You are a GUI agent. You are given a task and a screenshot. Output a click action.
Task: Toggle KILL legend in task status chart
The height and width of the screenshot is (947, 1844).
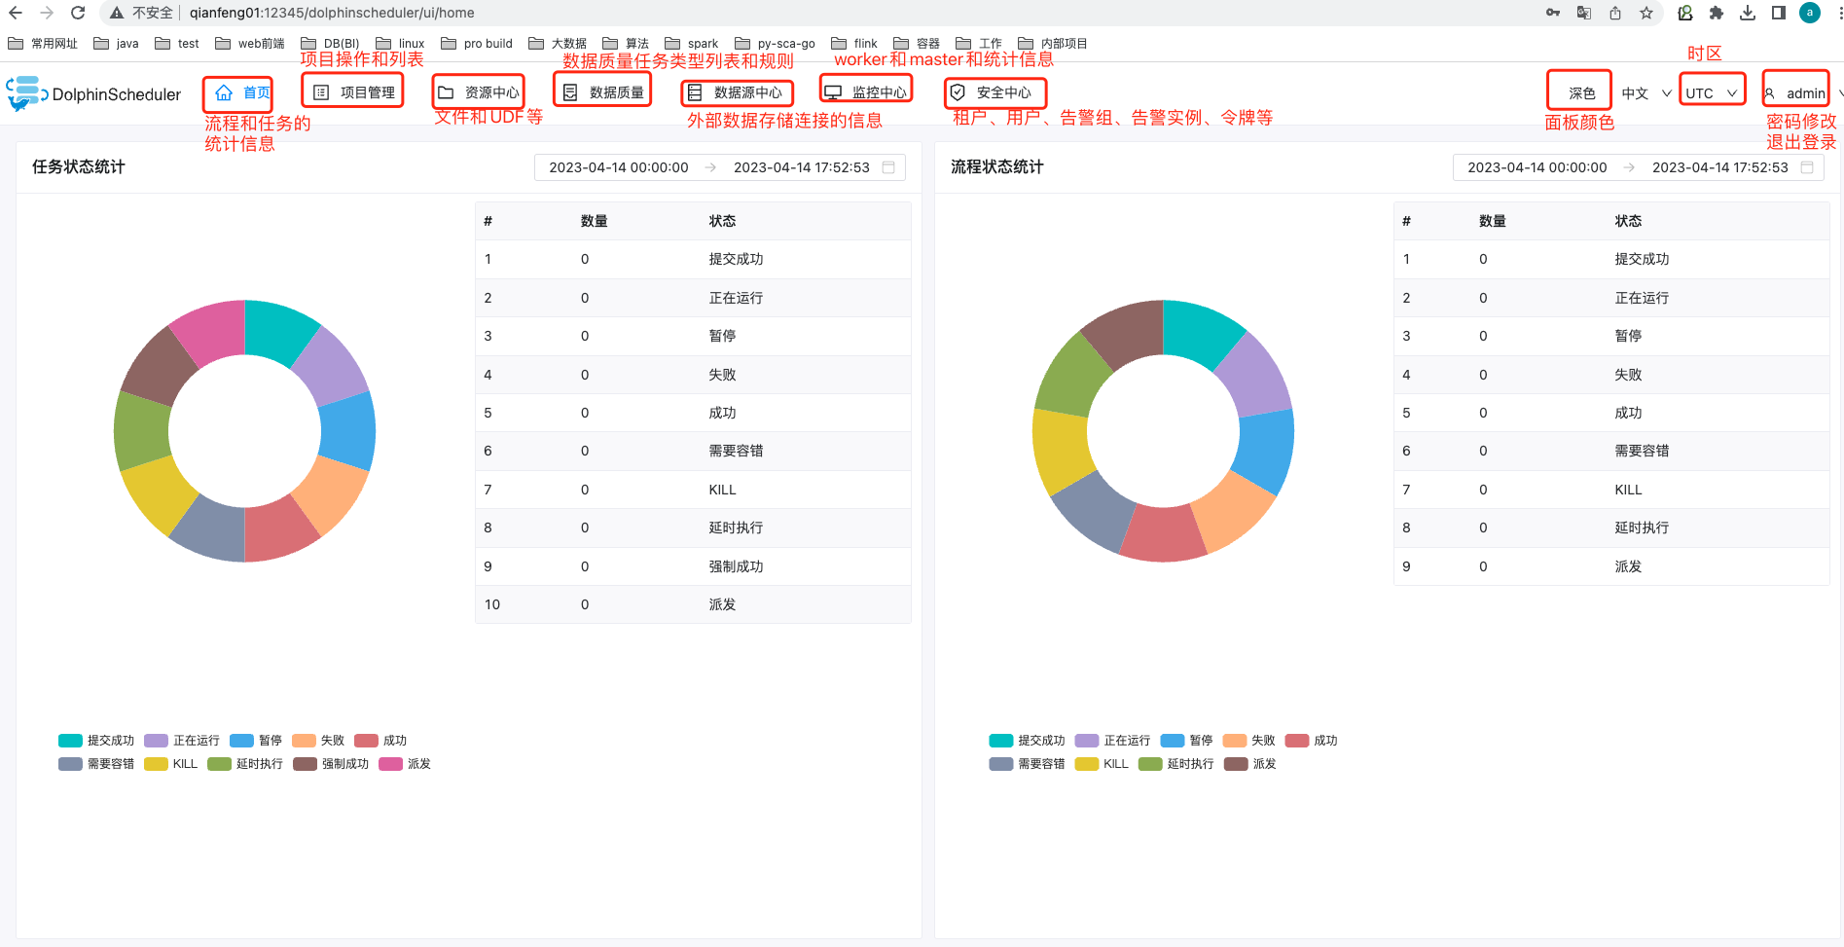(171, 764)
